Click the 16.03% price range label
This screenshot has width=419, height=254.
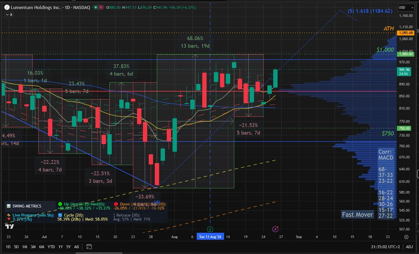[35, 73]
